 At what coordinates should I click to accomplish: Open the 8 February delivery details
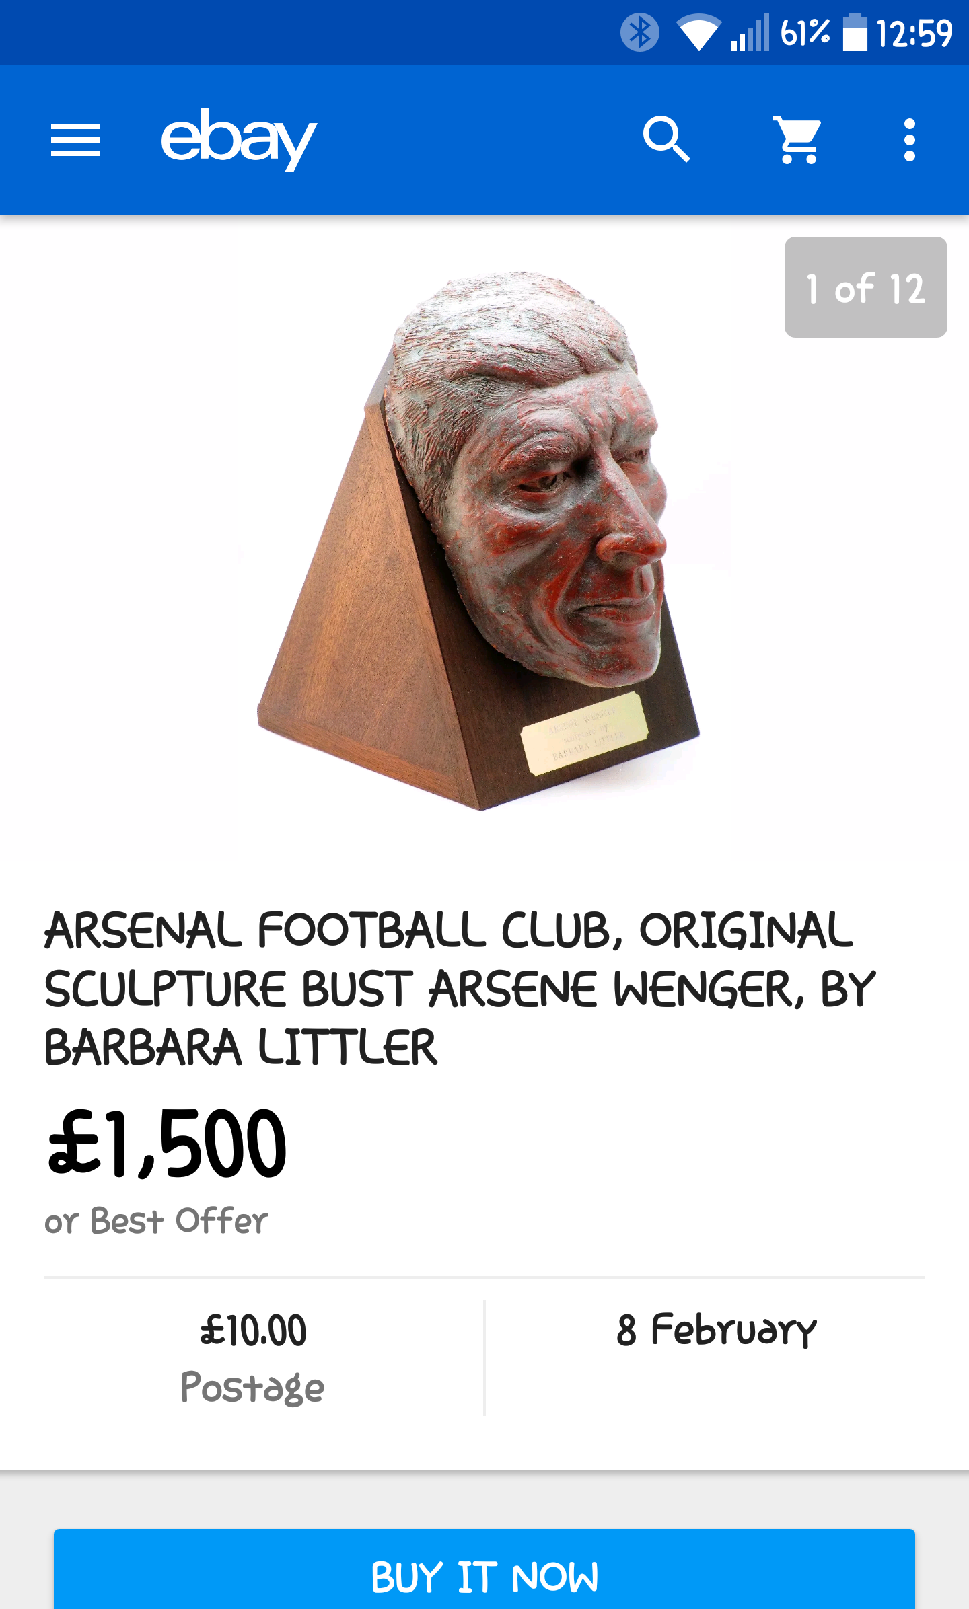[x=717, y=1331]
